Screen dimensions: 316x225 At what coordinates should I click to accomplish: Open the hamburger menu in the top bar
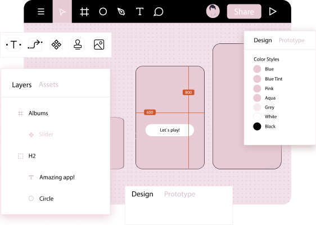pos(41,11)
